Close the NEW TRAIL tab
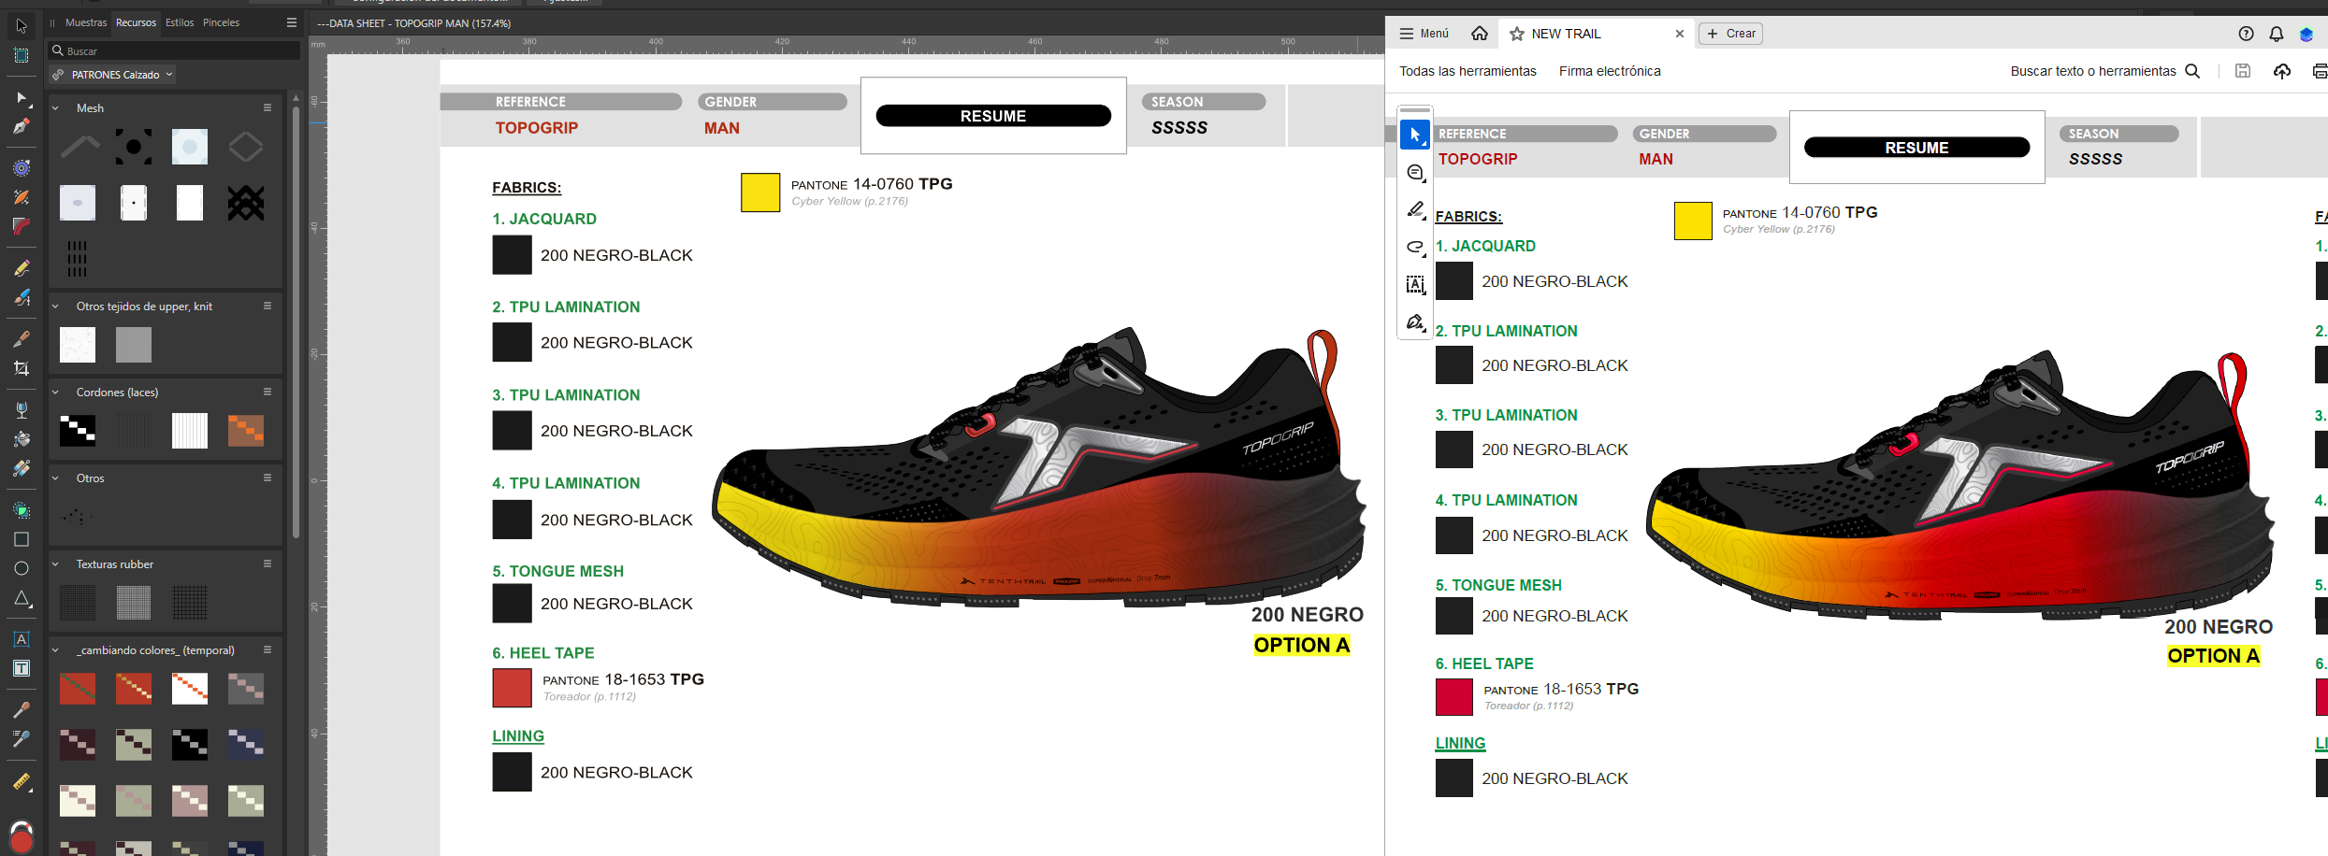Screen dimensions: 2328x856 [x=1680, y=34]
